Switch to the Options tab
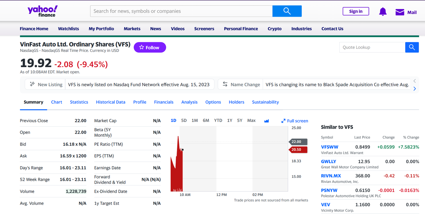This screenshot has width=425, height=214. [x=213, y=102]
